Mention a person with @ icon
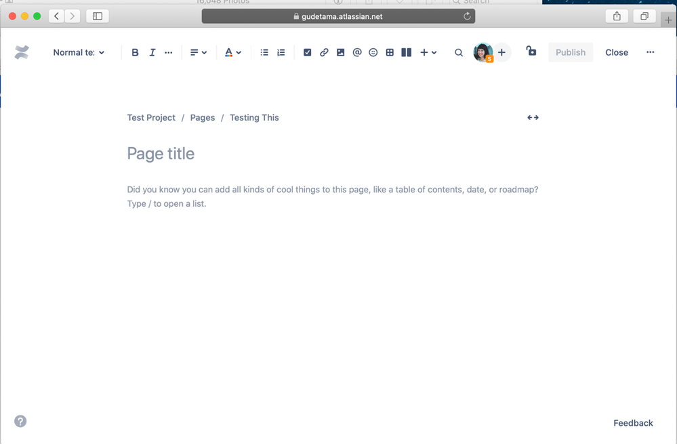The image size is (677, 444). pos(357,52)
